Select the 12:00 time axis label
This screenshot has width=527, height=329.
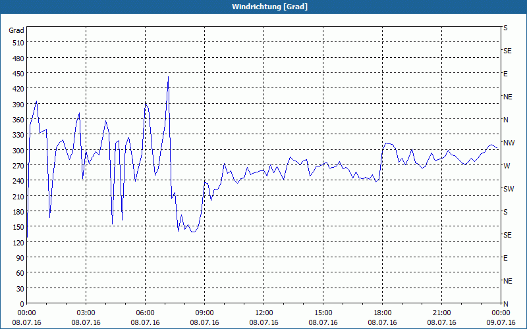[264, 313]
